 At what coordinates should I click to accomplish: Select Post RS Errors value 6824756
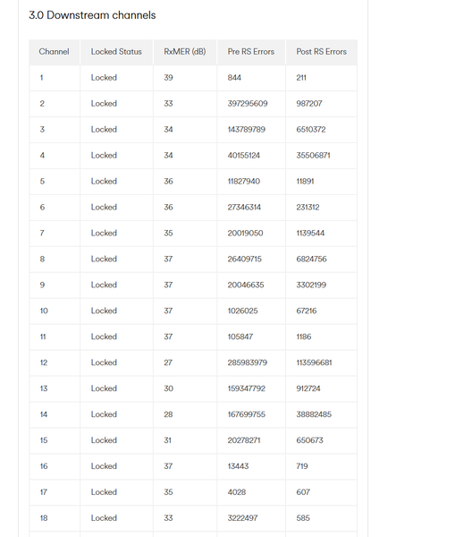(x=311, y=259)
